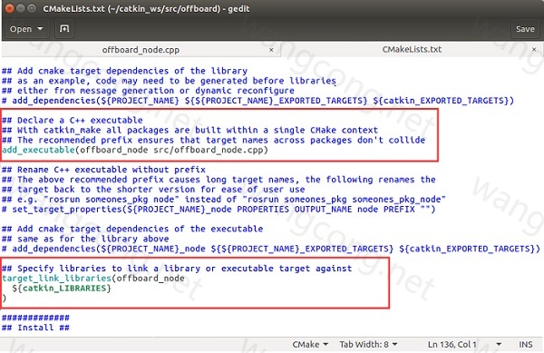The image size is (544, 353).
Task: Create a new document with toolbar icon
Action: click(x=64, y=29)
